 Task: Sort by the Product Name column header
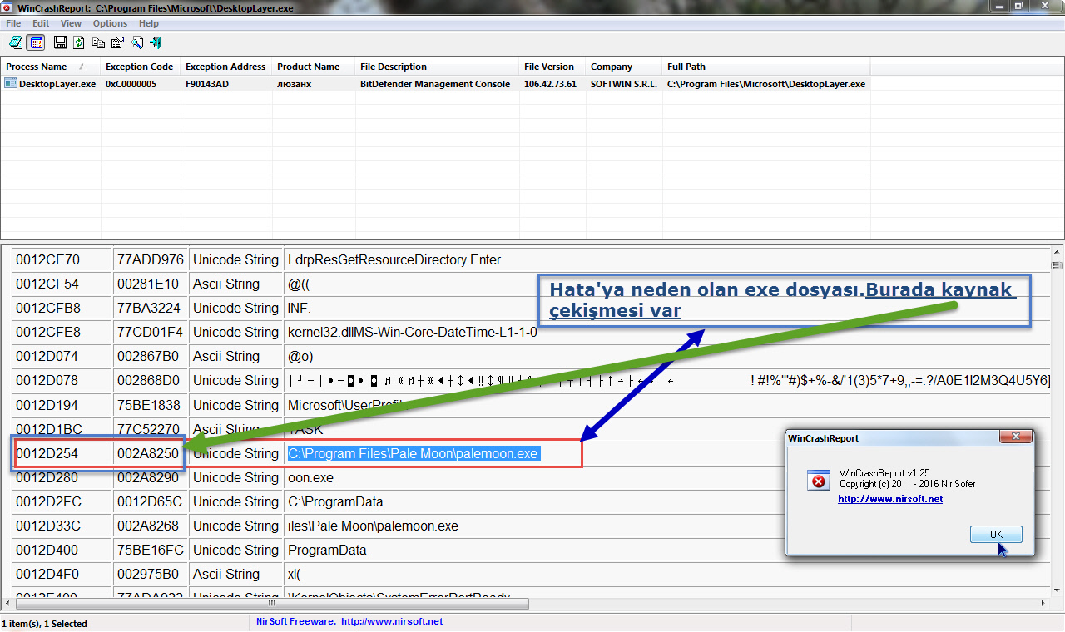(x=313, y=67)
